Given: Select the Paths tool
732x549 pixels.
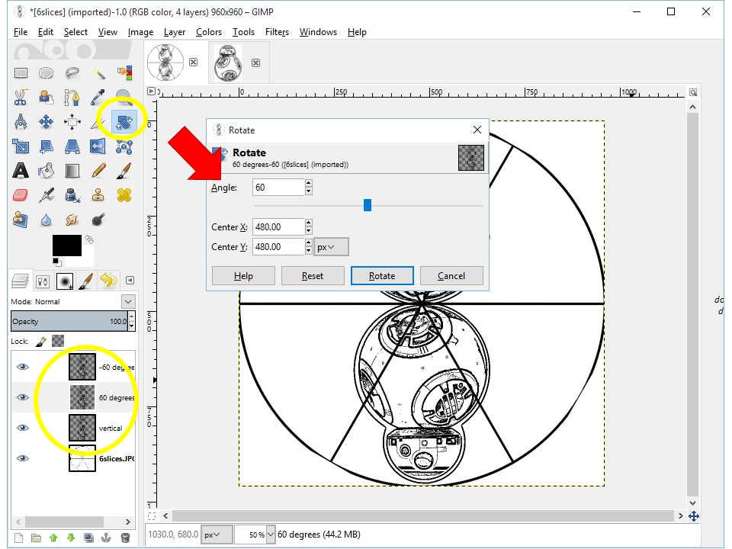Looking at the screenshot, I should 72,97.
